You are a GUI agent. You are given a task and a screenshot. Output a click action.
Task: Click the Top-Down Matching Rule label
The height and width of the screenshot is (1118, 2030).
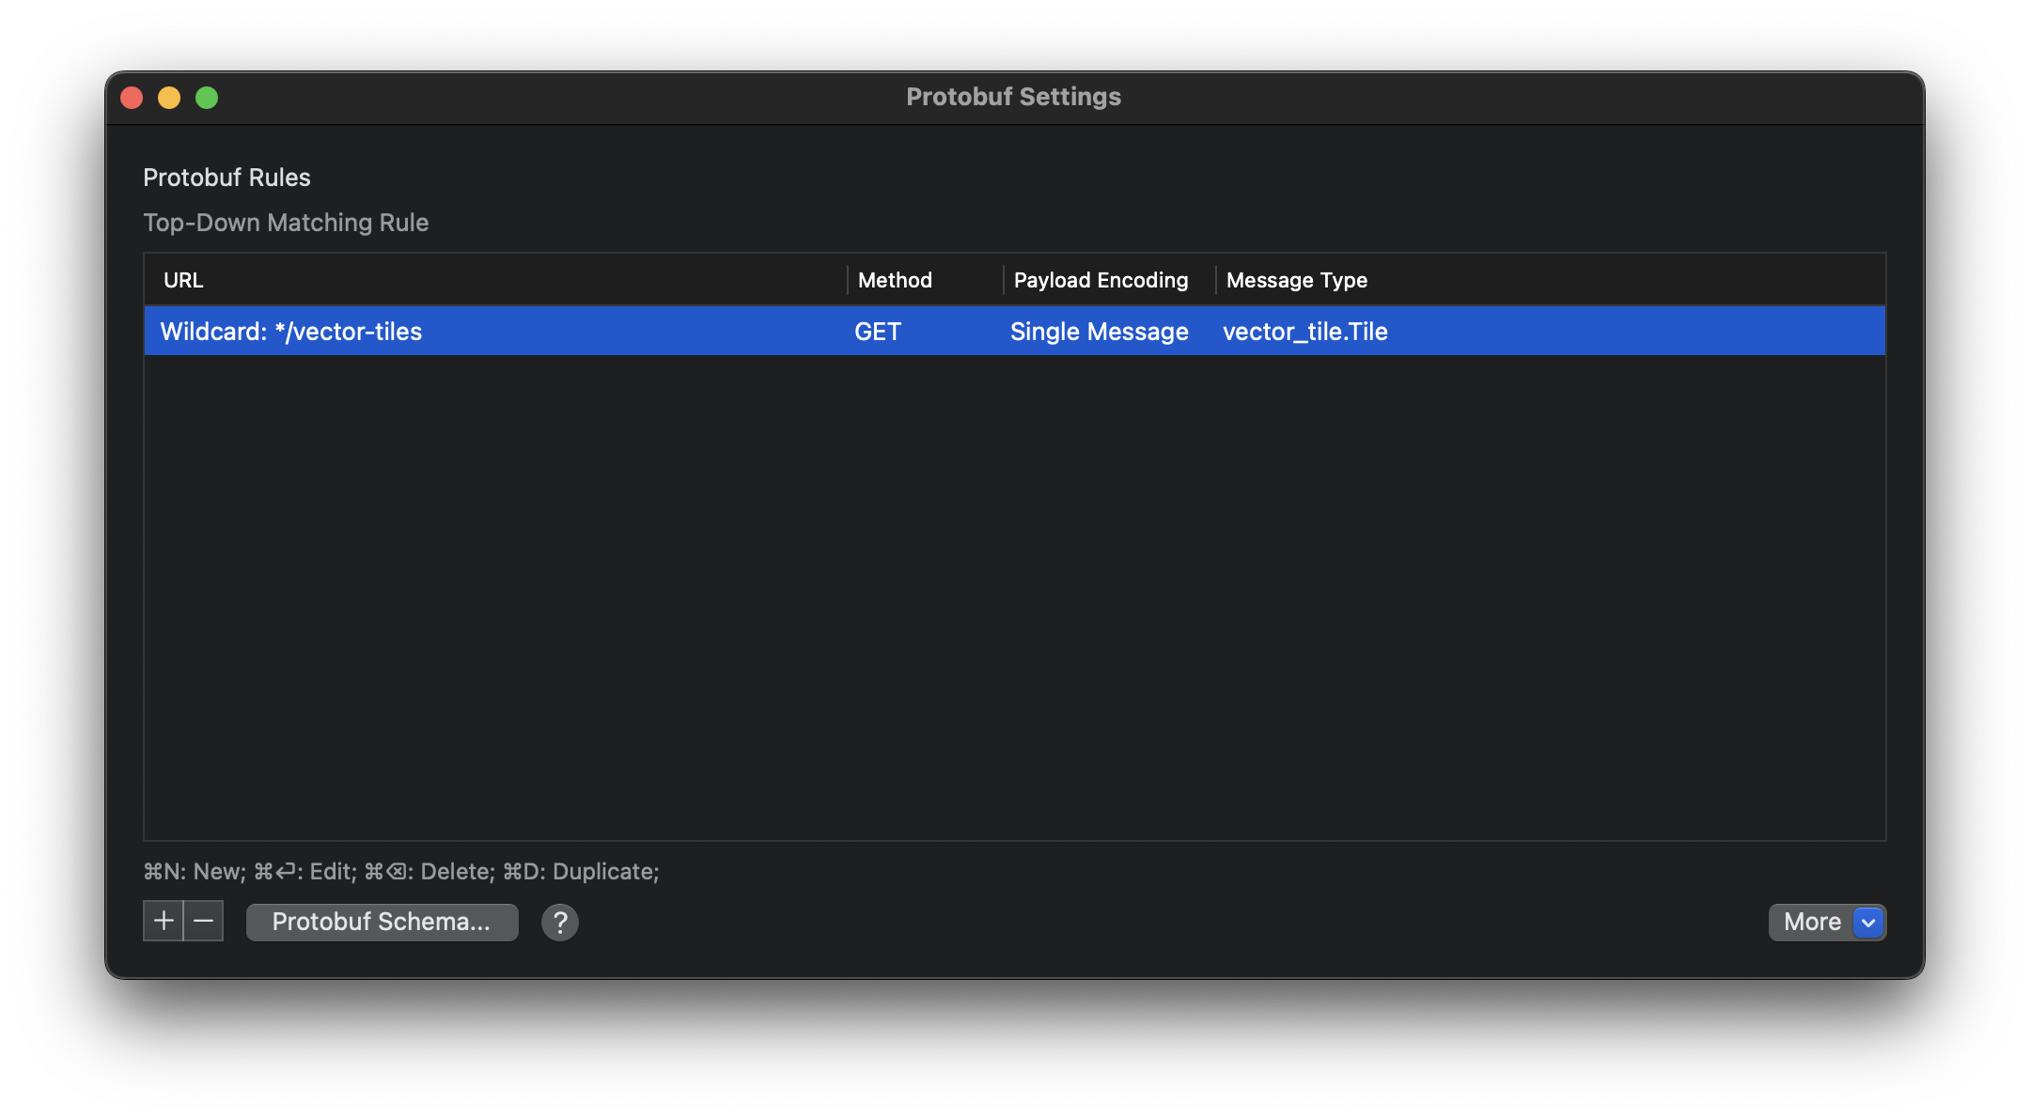286,223
